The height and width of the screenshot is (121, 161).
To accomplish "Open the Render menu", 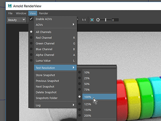I will 44,13.
